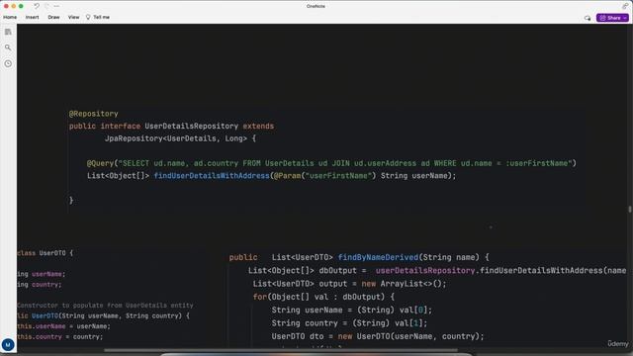Screen dimensions: 633x356
Task: Click the Redo arrow in title bar
Action: click(x=46, y=6)
